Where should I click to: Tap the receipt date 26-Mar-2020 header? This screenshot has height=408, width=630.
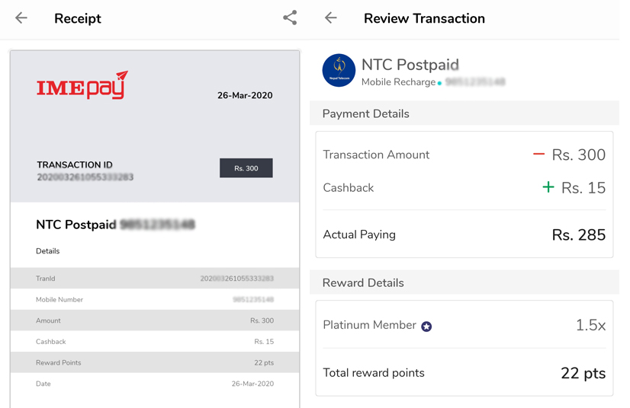click(245, 95)
